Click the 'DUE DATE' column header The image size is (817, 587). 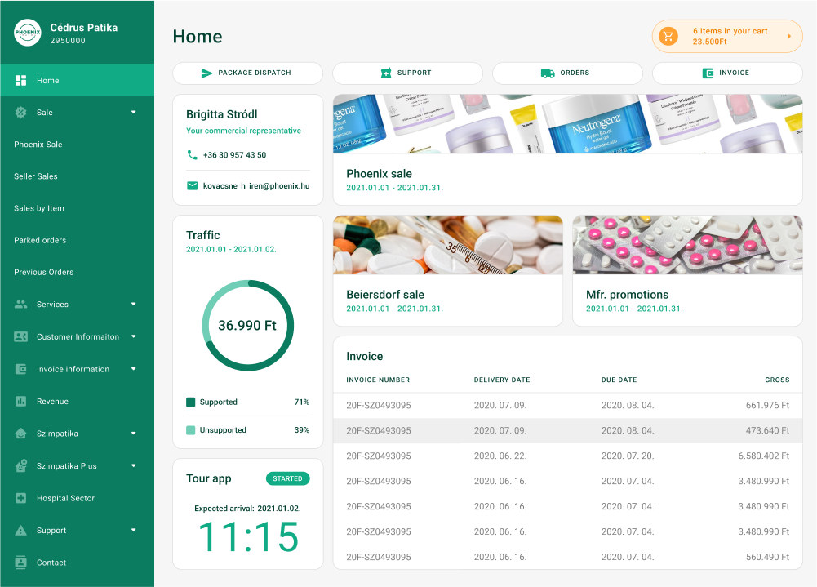coord(619,380)
